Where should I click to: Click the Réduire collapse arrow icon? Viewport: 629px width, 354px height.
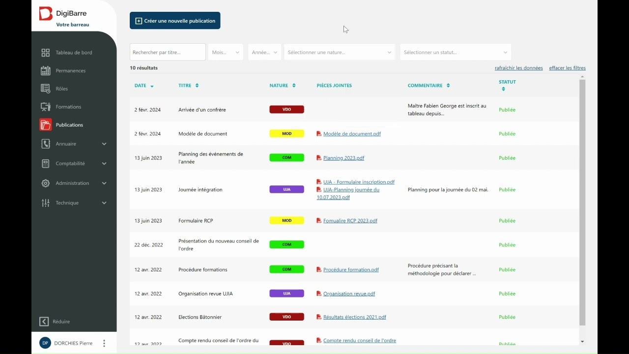tap(44, 322)
